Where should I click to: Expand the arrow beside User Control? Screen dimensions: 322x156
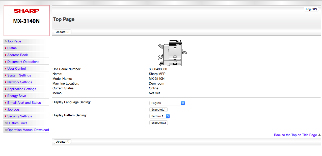click(6, 68)
